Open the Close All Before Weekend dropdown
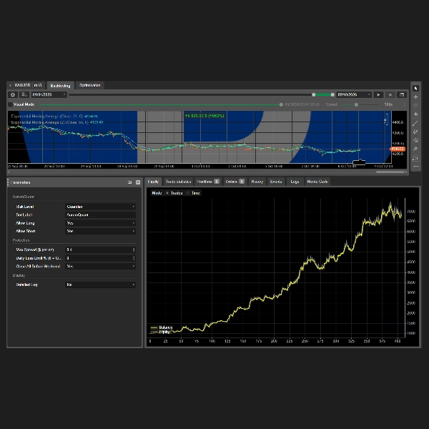This screenshot has height=429, width=429. tap(100, 266)
